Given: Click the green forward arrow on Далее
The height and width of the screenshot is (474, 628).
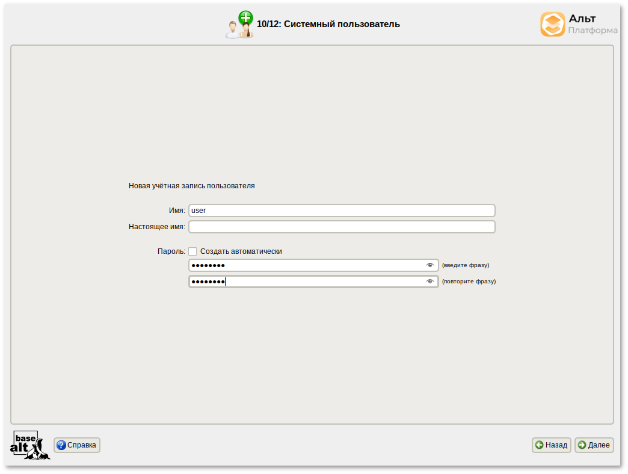Looking at the screenshot, I should (582, 445).
